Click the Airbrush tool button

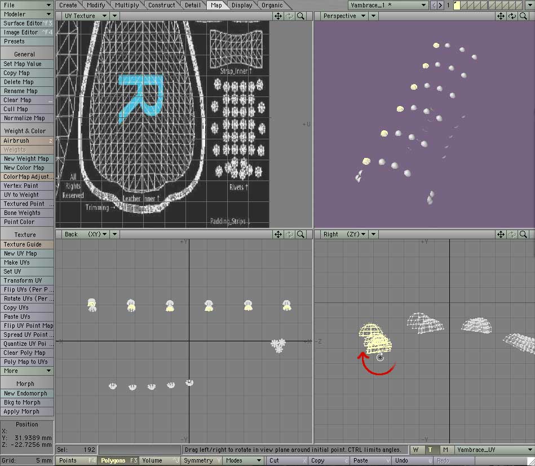pos(27,140)
